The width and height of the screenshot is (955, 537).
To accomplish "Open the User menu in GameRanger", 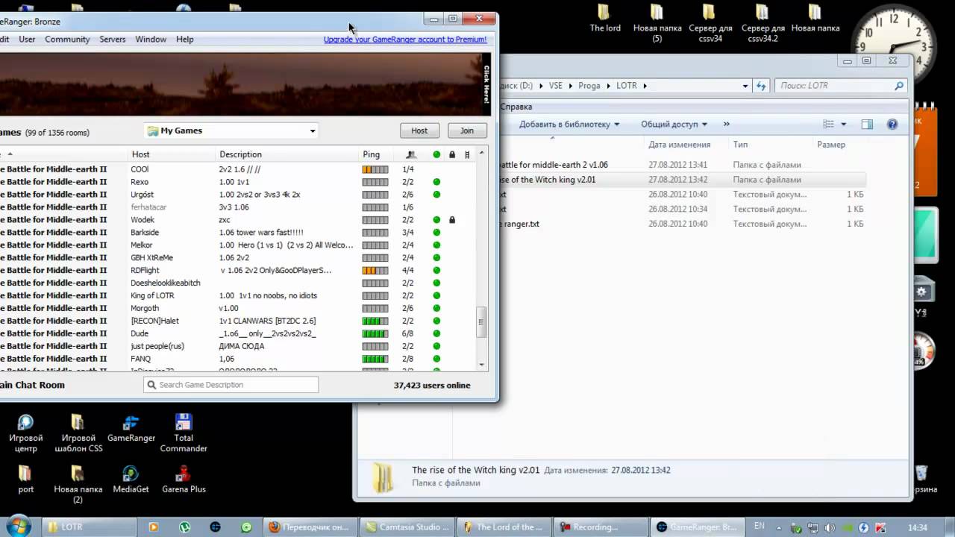I will pos(27,39).
